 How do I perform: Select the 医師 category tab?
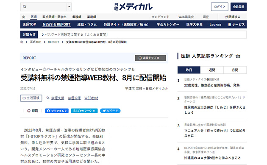tap(34, 17)
